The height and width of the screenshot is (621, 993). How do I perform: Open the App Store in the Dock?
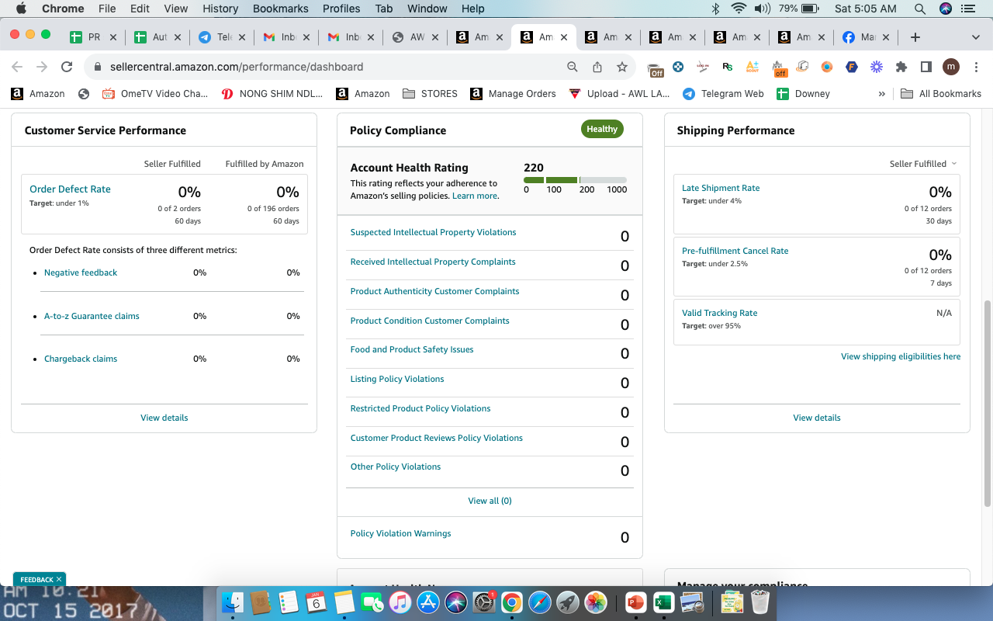coord(427,602)
